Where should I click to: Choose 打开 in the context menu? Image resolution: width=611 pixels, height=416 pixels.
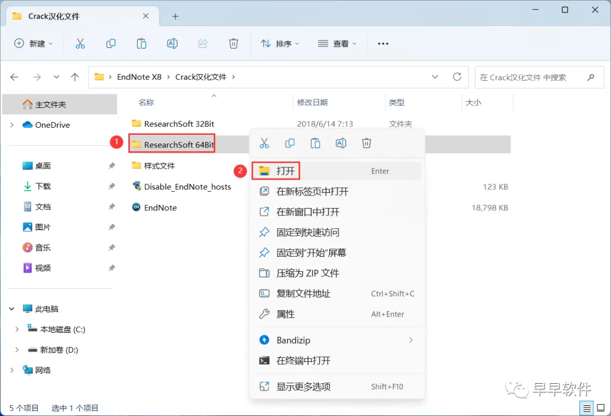[337, 171]
